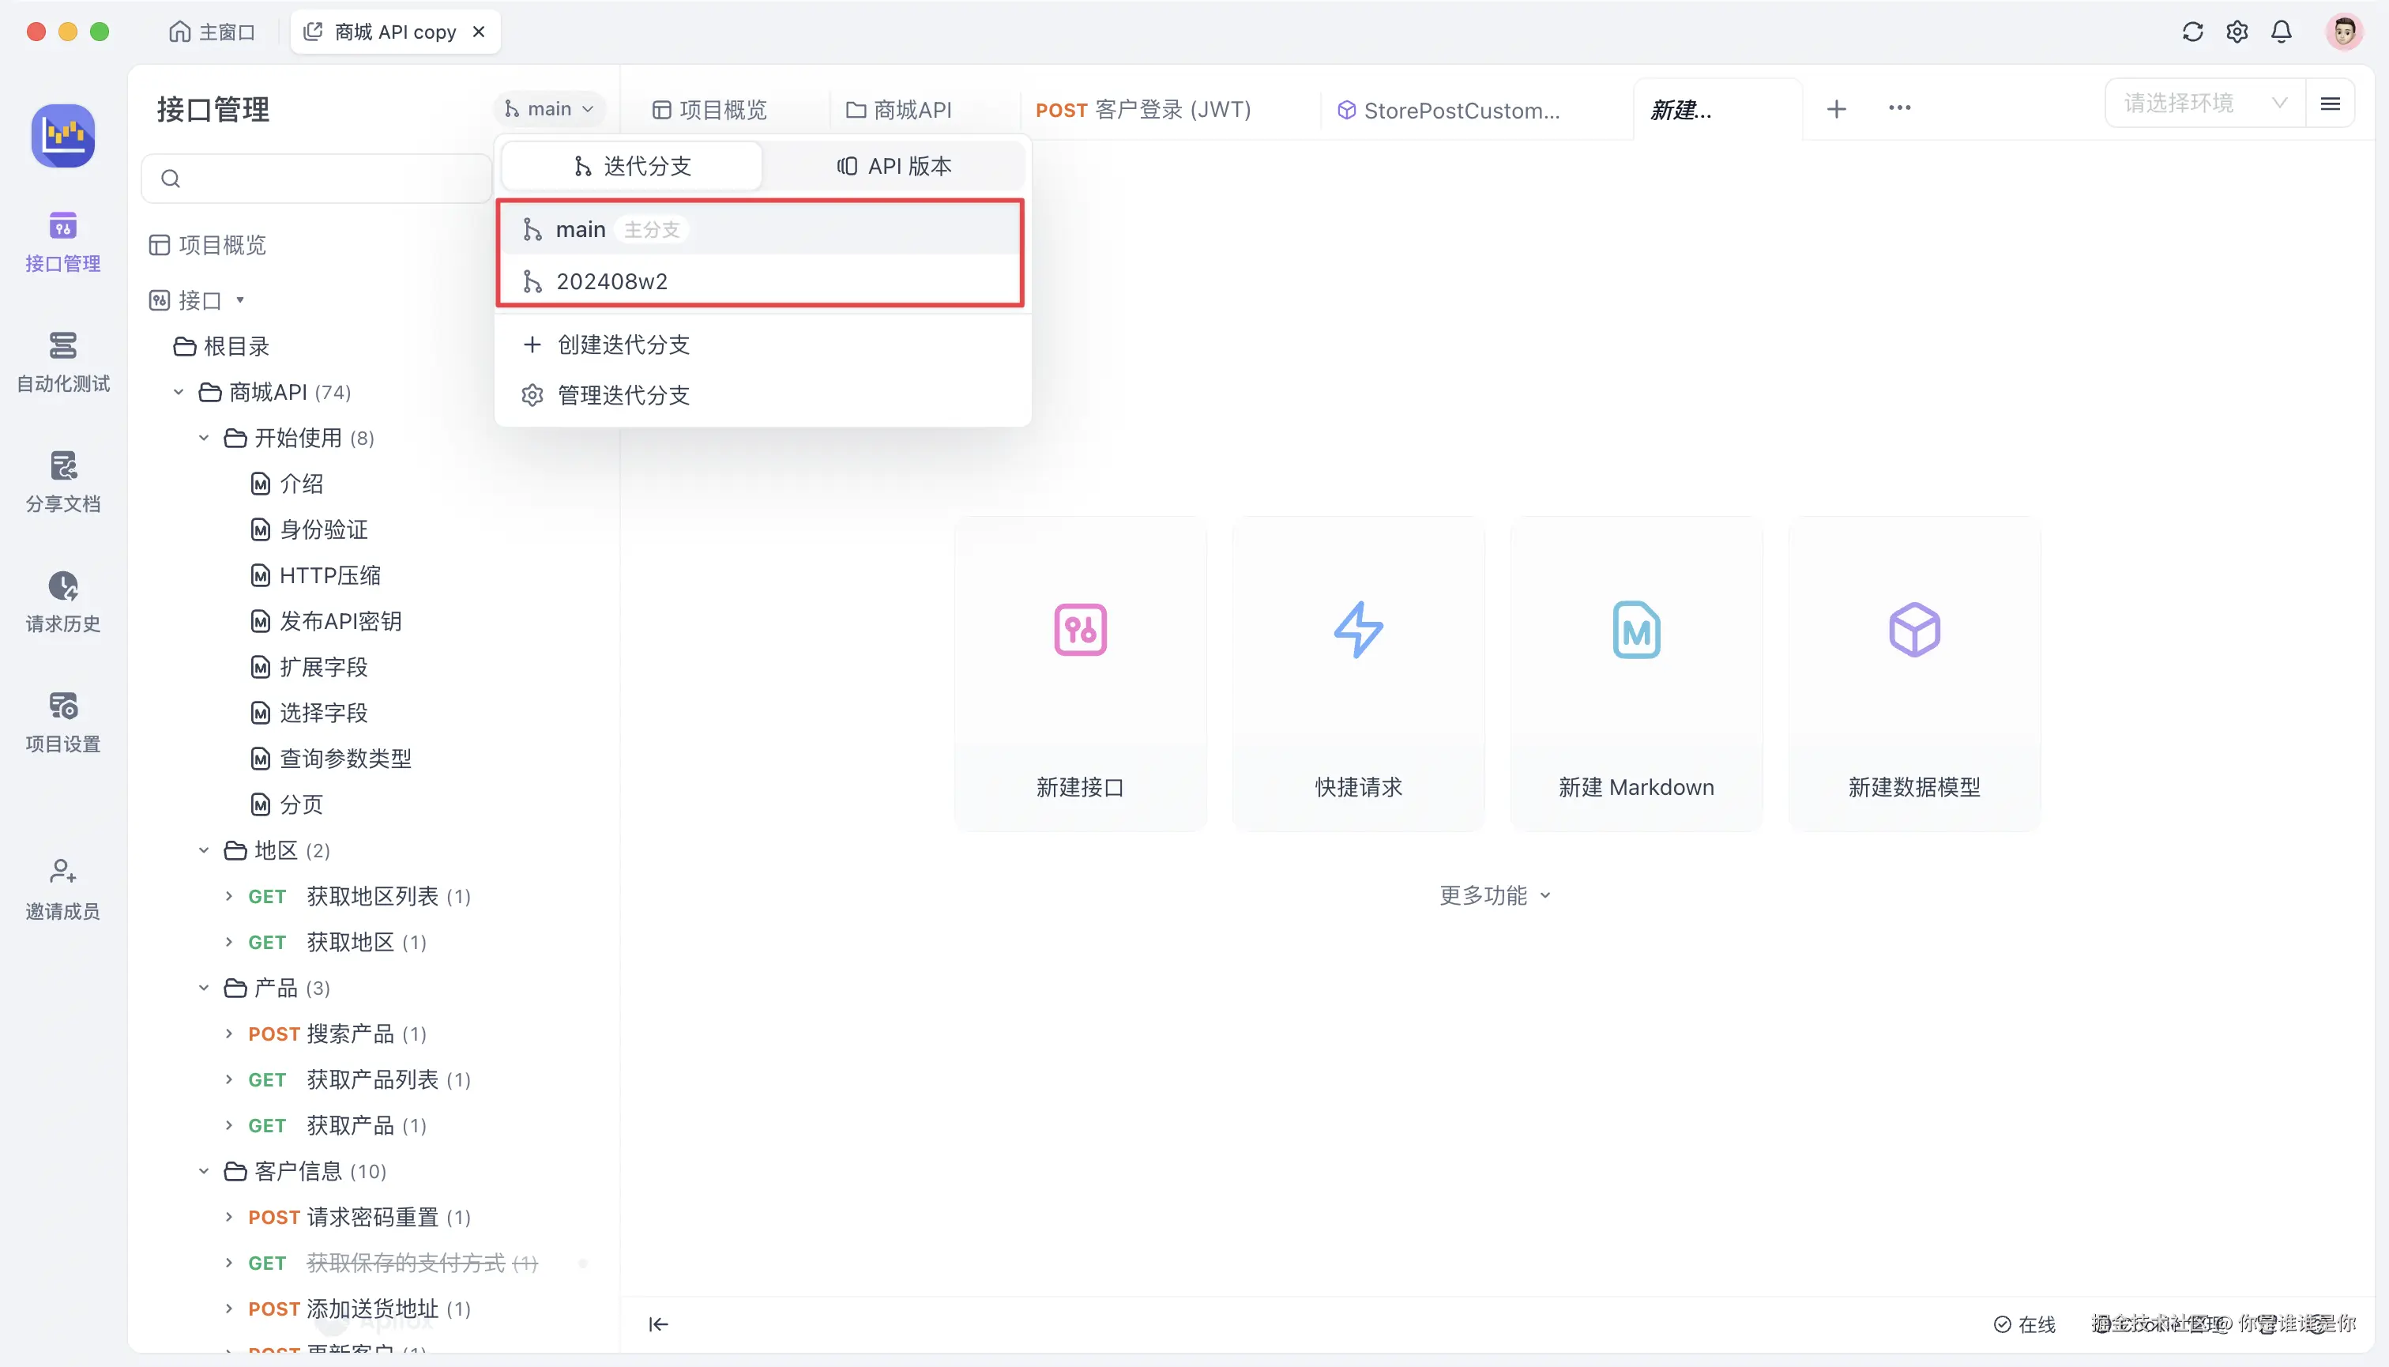The width and height of the screenshot is (2389, 1367).
Task: Select the 202408w2 branch
Action: coord(611,280)
